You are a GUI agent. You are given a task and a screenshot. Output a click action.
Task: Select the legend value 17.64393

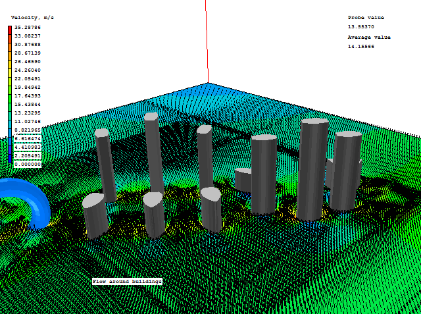pyautogui.click(x=28, y=95)
